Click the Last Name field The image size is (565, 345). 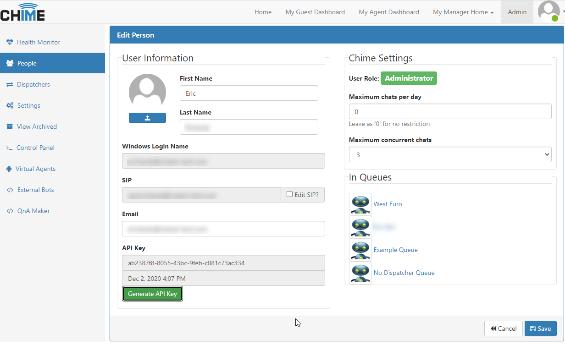(x=249, y=127)
